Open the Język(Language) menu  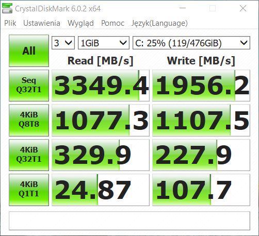(x=159, y=23)
